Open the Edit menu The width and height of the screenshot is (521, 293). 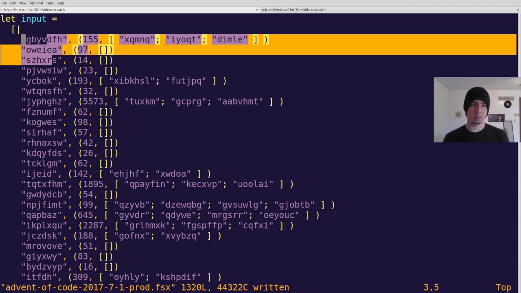[13, 3]
